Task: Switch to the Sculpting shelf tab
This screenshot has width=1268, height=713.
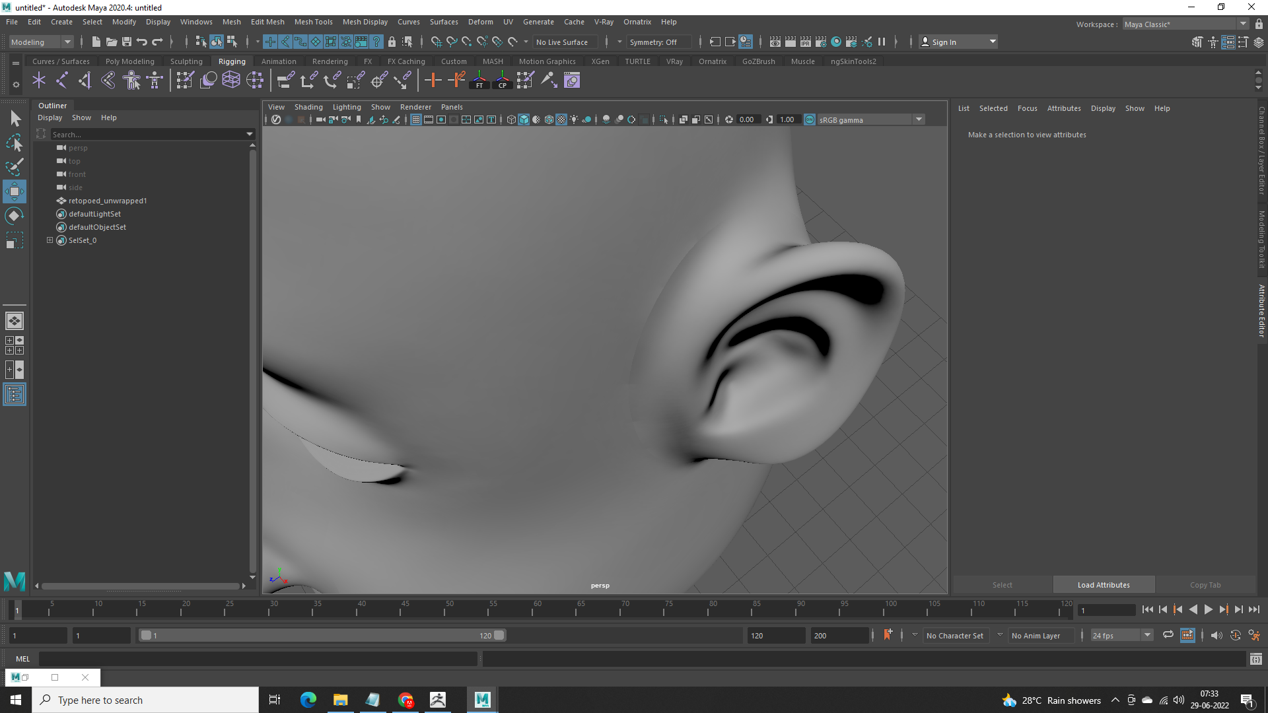Action: click(186, 61)
